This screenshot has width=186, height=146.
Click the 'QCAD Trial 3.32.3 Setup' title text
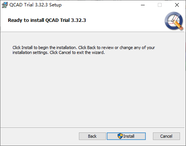pos(35,5)
